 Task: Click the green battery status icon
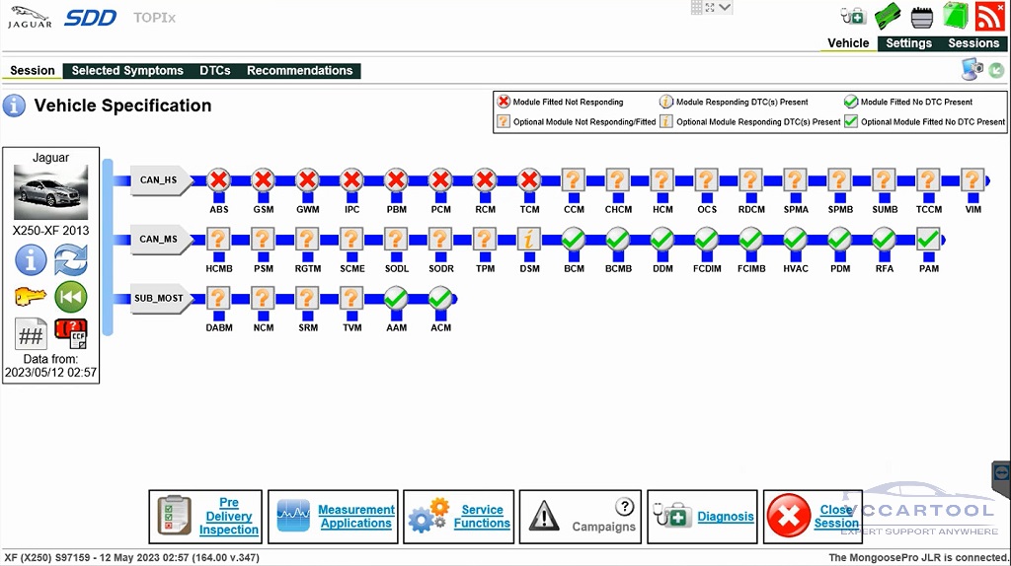click(954, 16)
